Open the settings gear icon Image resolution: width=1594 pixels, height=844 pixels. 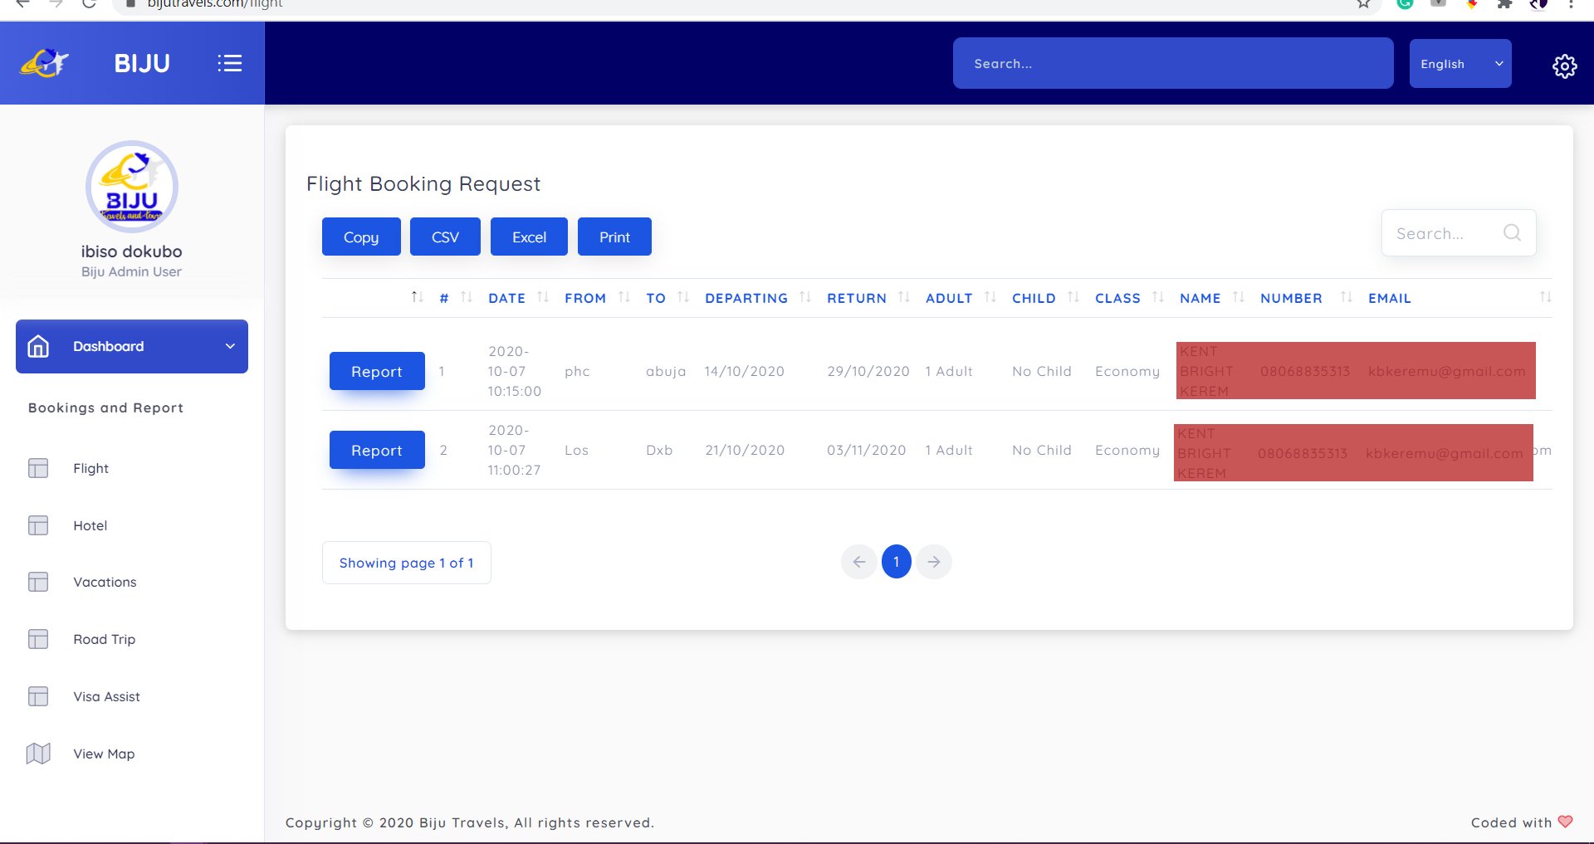(1564, 66)
